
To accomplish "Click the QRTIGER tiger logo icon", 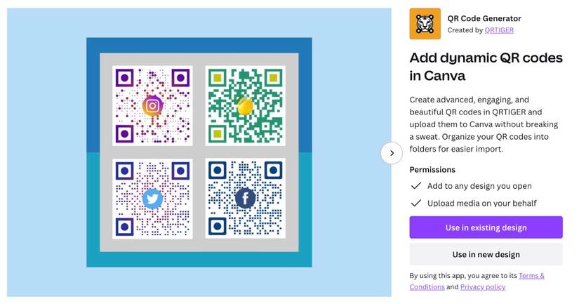I will coord(425,24).
